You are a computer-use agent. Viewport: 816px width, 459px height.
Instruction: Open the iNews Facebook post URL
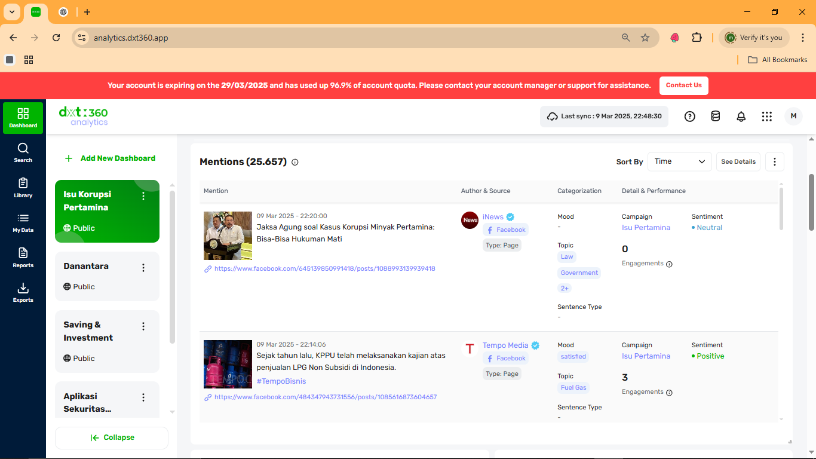(x=324, y=269)
